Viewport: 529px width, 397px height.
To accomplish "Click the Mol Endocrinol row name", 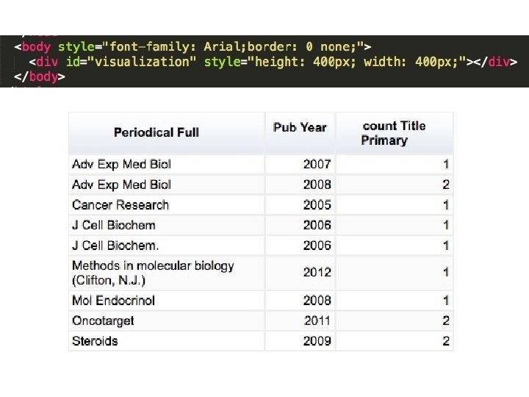I will [x=113, y=300].
